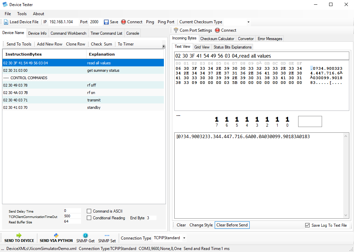Open the Connection Type dropdown
The width and height of the screenshot is (354, 252).
click(184, 238)
